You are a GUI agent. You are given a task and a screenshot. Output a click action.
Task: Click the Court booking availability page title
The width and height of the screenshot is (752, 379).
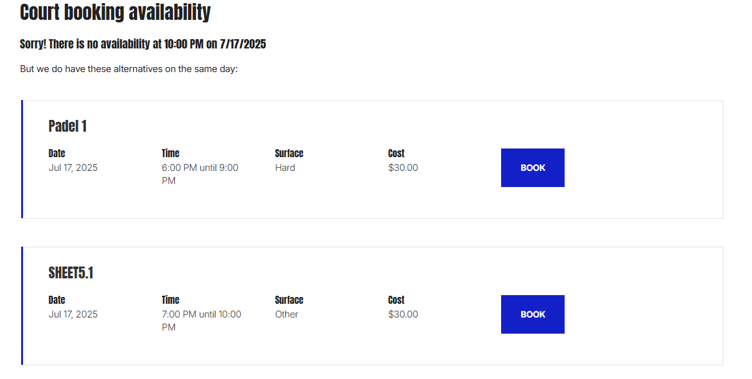(115, 12)
